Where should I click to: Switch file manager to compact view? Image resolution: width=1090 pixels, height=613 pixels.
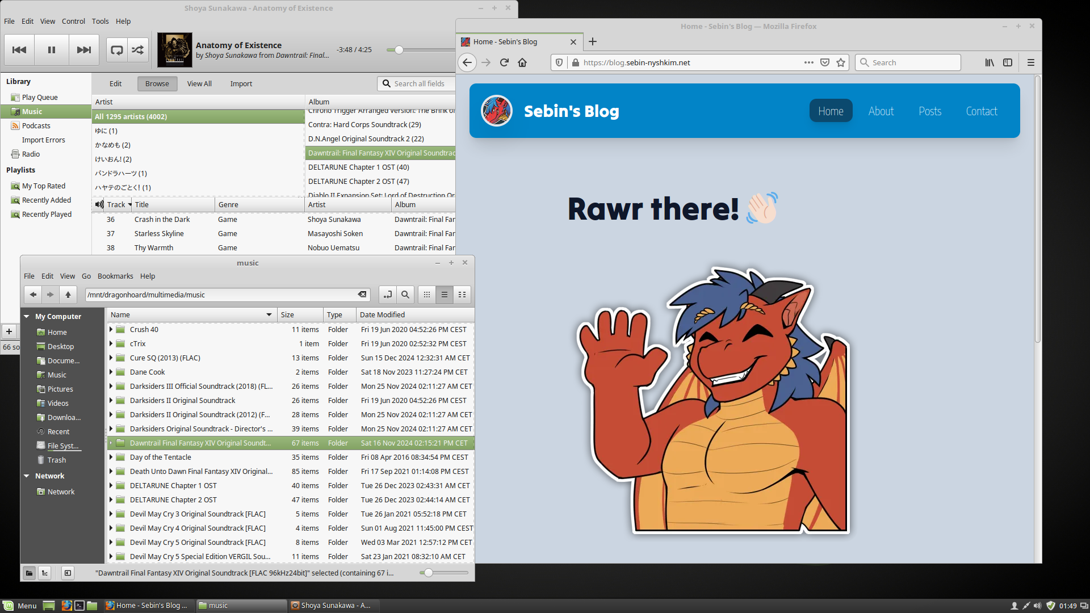462,295
